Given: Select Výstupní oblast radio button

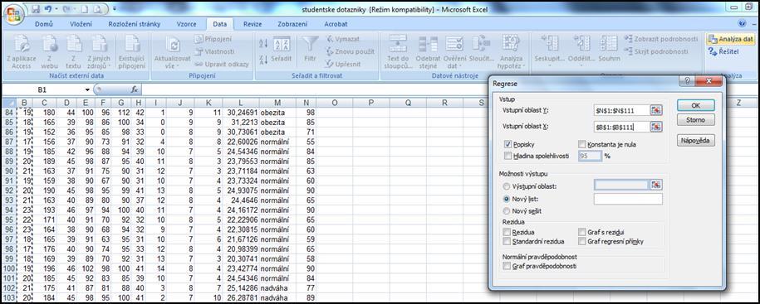Looking at the screenshot, I should point(507,186).
